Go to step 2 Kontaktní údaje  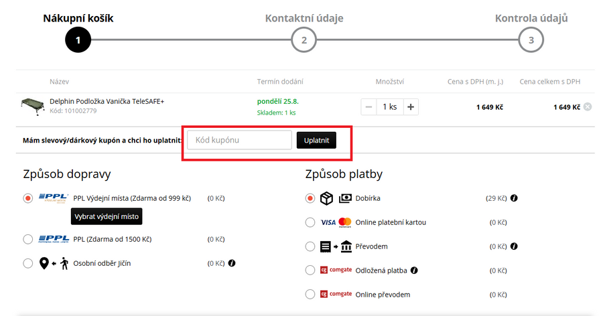(304, 39)
